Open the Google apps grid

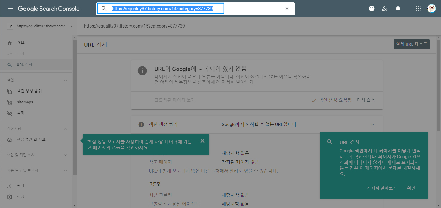coord(418,9)
